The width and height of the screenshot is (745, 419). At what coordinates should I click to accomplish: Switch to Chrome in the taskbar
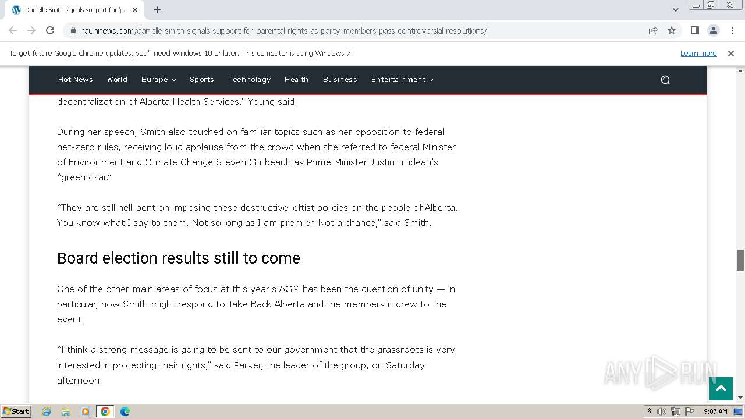(105, 411)
